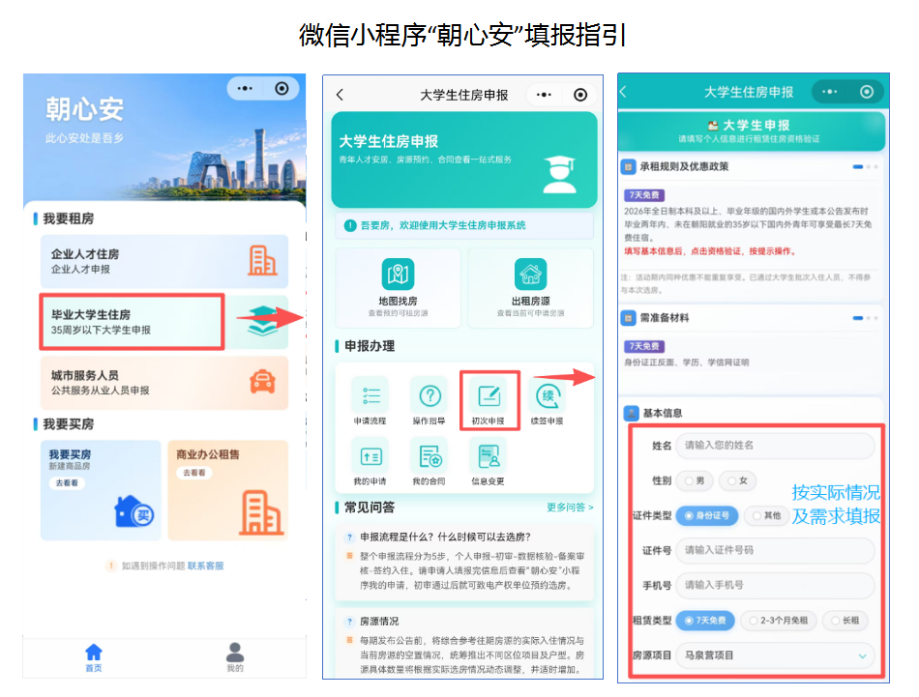Open the 信息变更 icon
This screenshot has width=919, height=697.
tap(489, 456)
